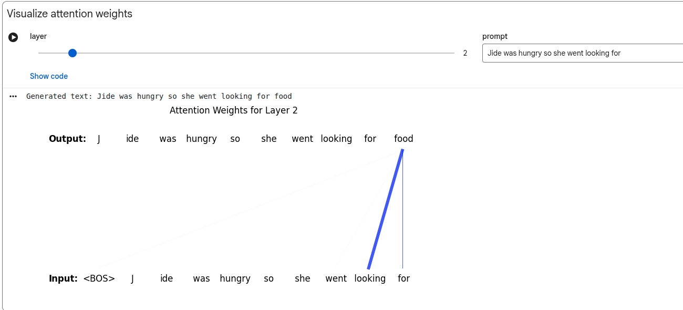Click the "Attention Weights for Layer 2" chart title
Viewport: 683px width, 310px height.
coord(234,110)
